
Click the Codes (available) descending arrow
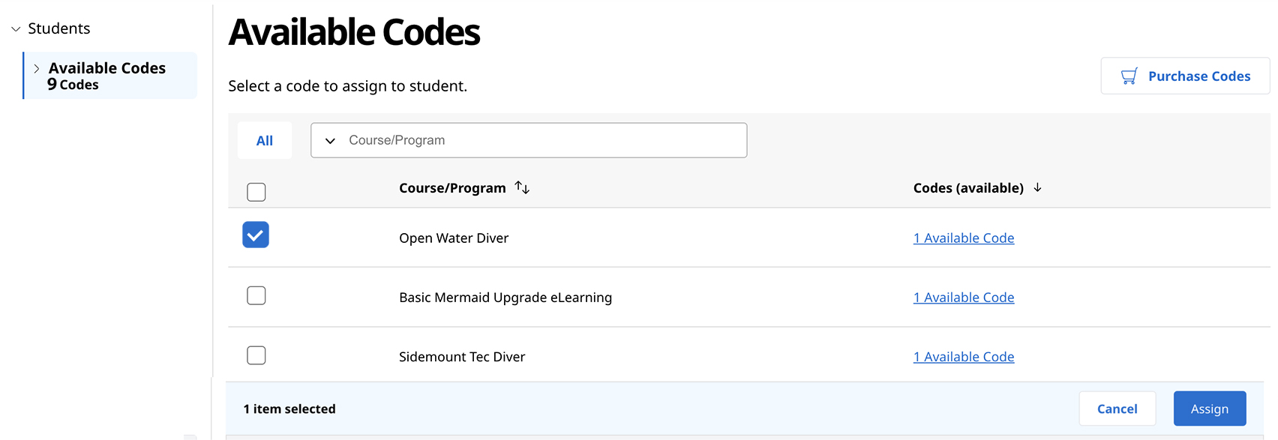click(x=1037, y=187)
